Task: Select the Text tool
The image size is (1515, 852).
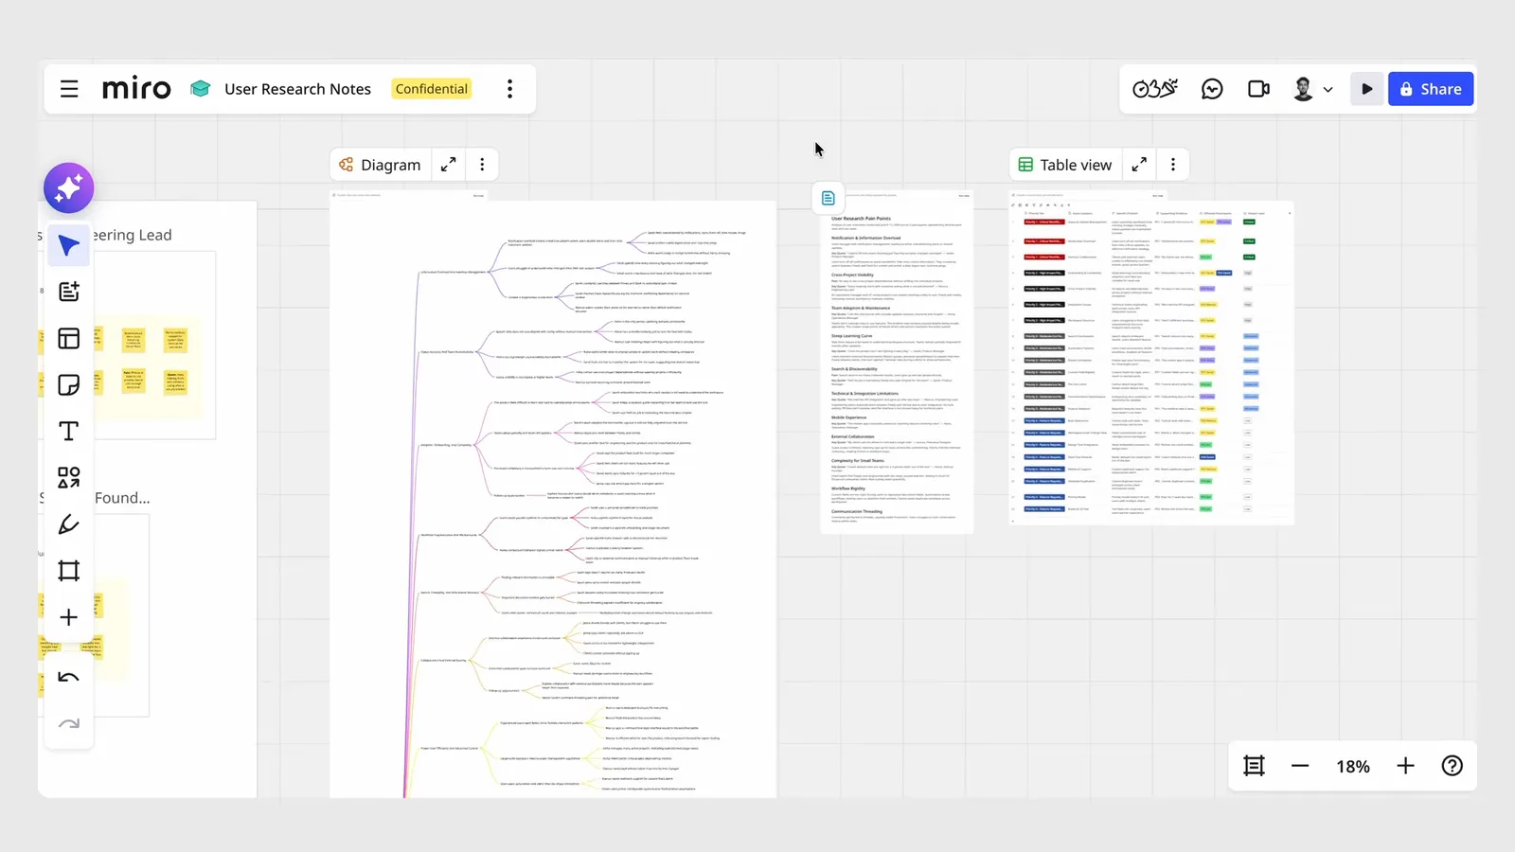Action: click(69, 431)
